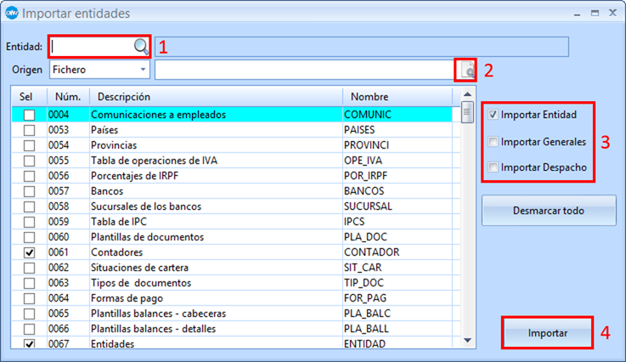Uncheck the Contadores row checkbox
626x362 pixels.
point(30,252)
